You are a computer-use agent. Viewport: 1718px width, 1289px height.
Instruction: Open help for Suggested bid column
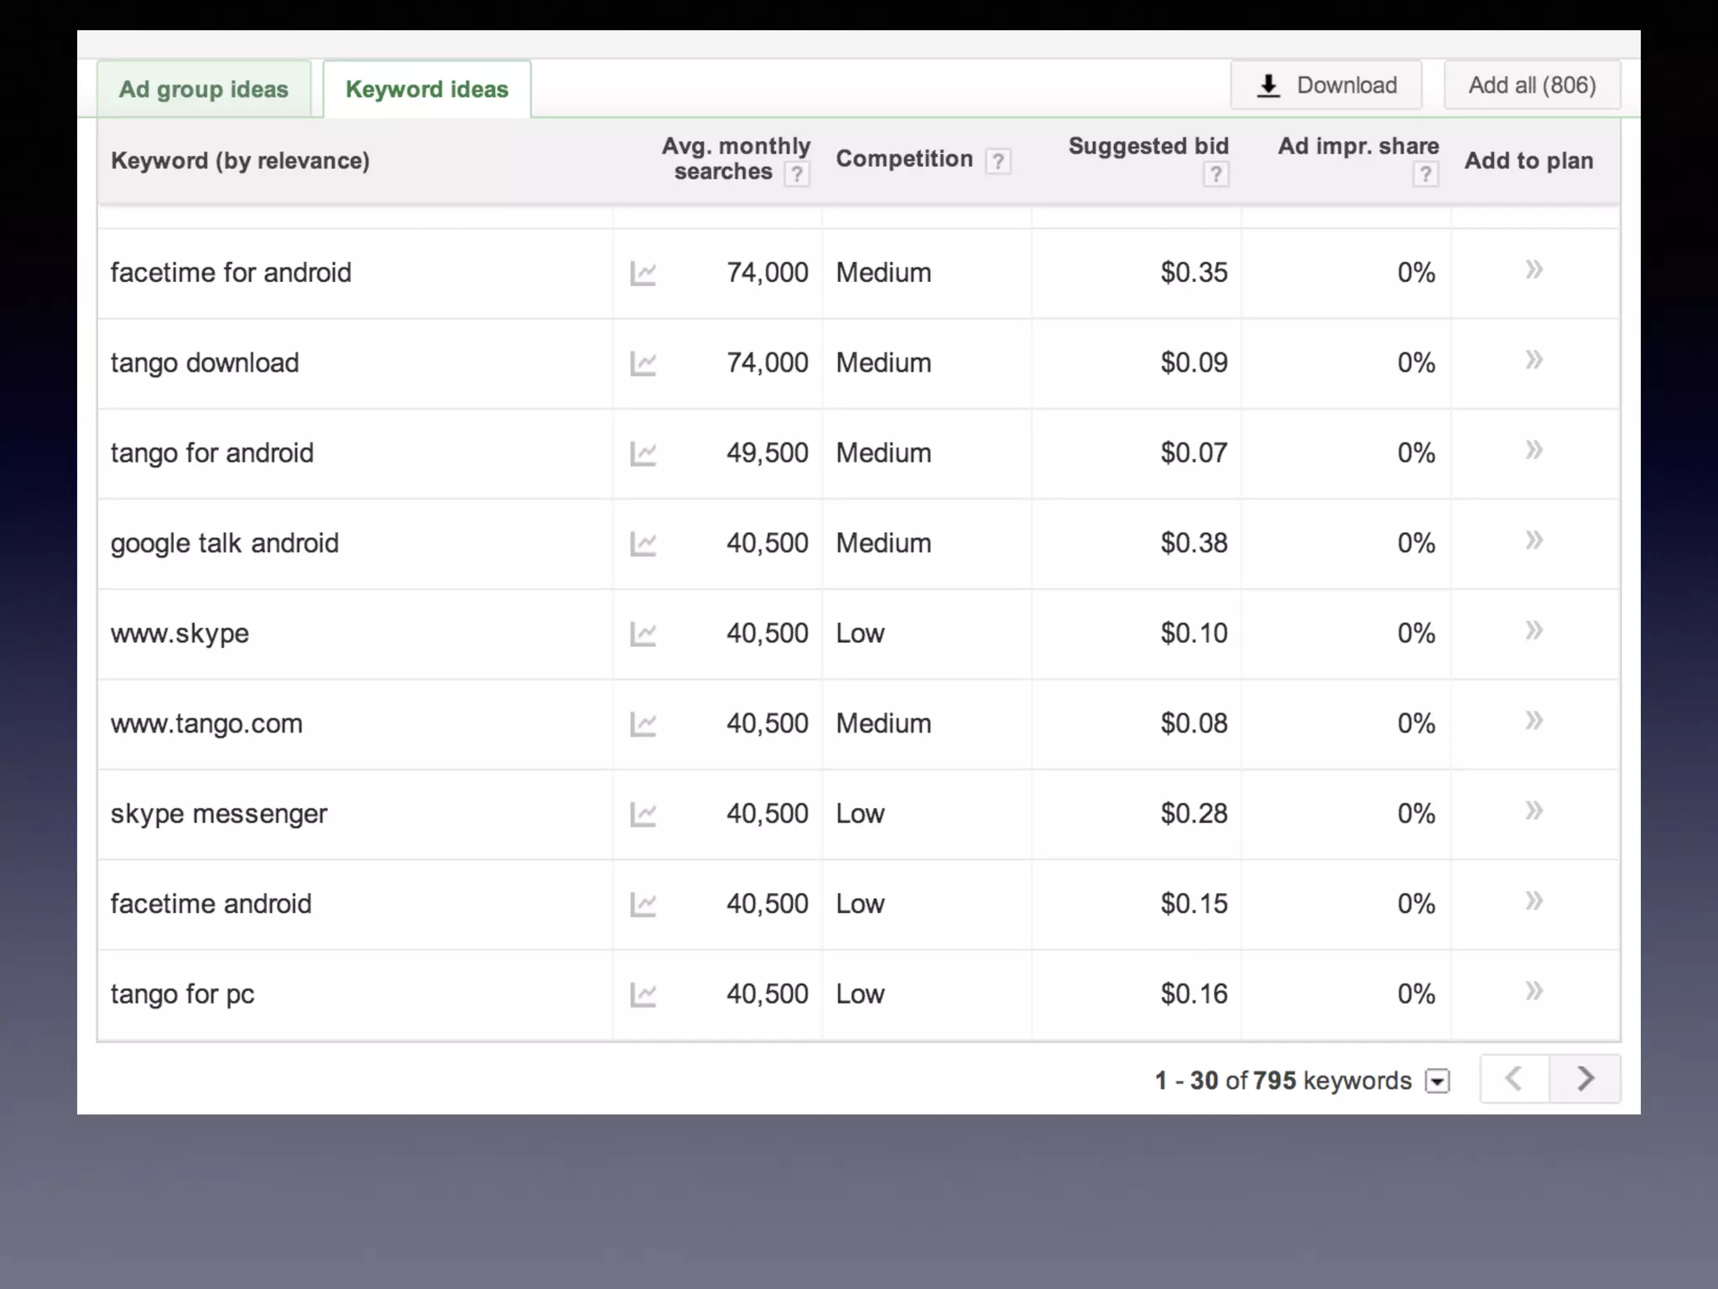(1216, 175)
